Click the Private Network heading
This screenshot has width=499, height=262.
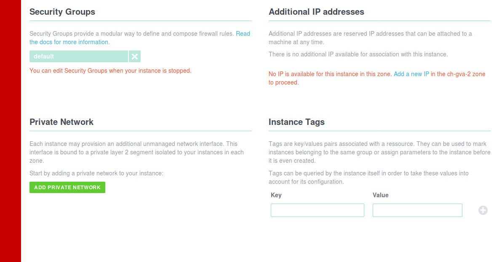(x=61, y=122)
